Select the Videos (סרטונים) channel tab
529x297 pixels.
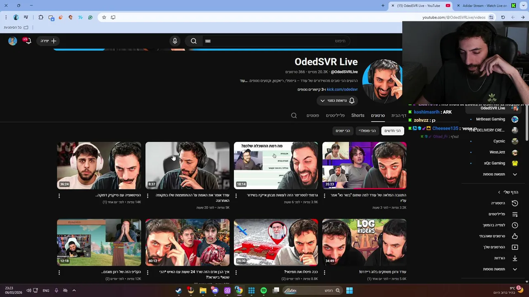(378, 115)
